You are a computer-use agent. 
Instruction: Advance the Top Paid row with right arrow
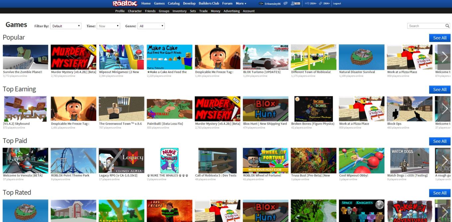click(445, 160)
